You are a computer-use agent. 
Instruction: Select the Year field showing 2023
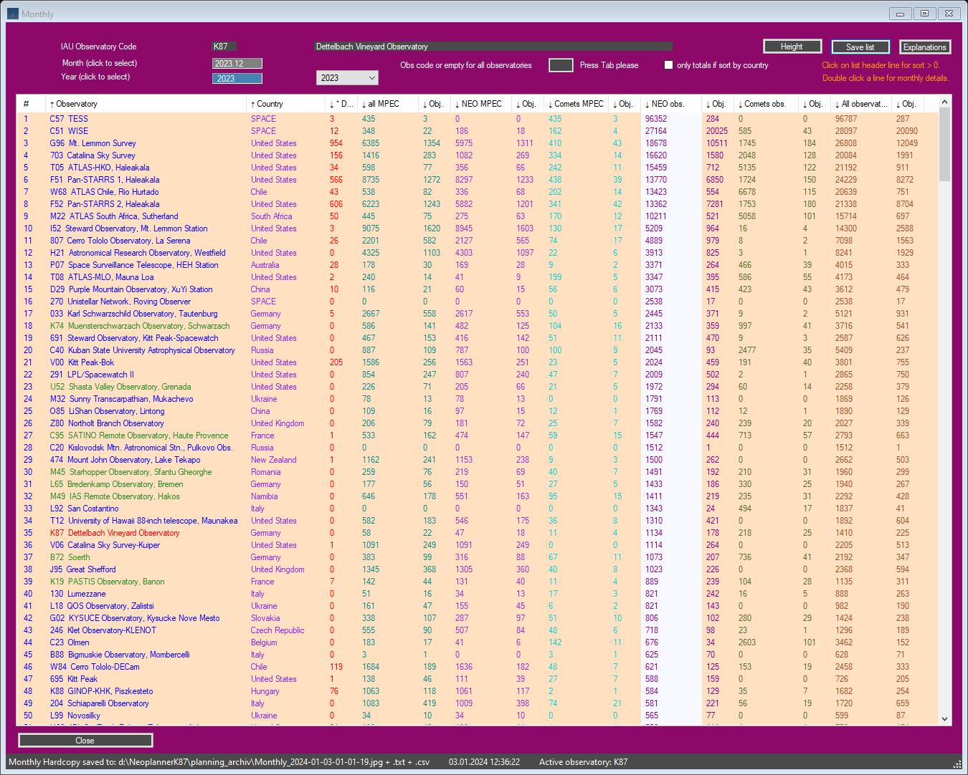click(237, 79)
